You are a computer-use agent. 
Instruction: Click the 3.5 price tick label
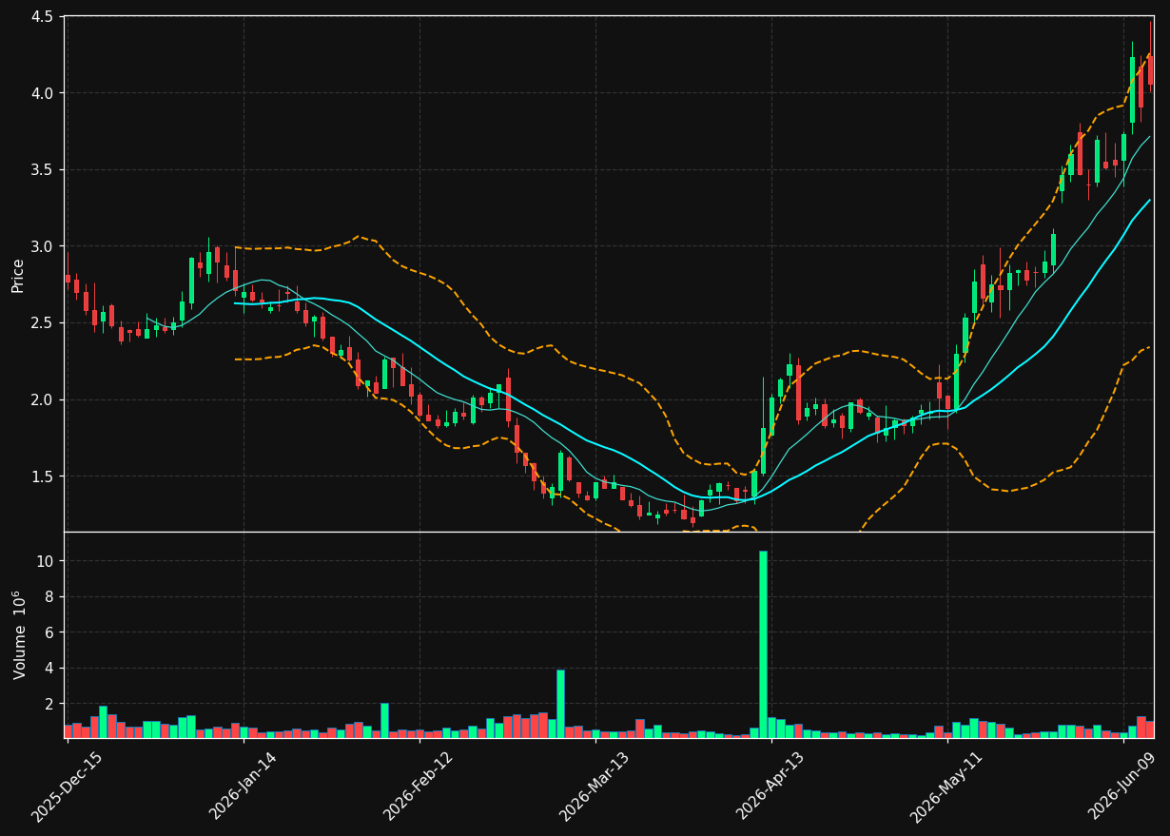coord(44,170)
